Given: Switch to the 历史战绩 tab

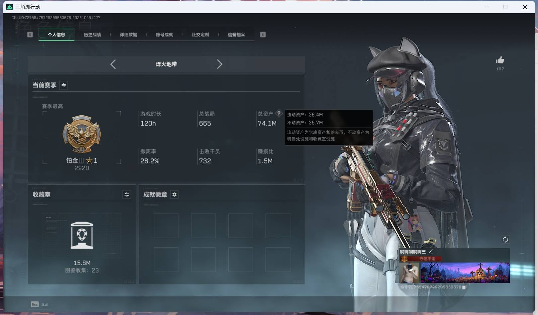Looking at the screenshot, I should click(92, 35).
